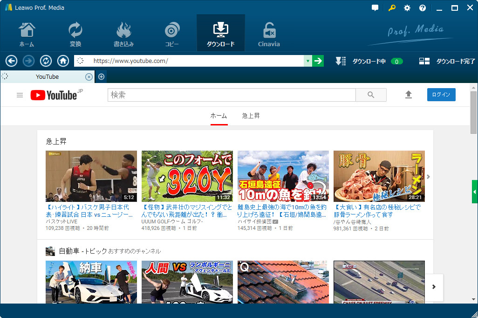Click the green go arrow button
The width and height of the screenshot is (478, 318).
[318, 61]
